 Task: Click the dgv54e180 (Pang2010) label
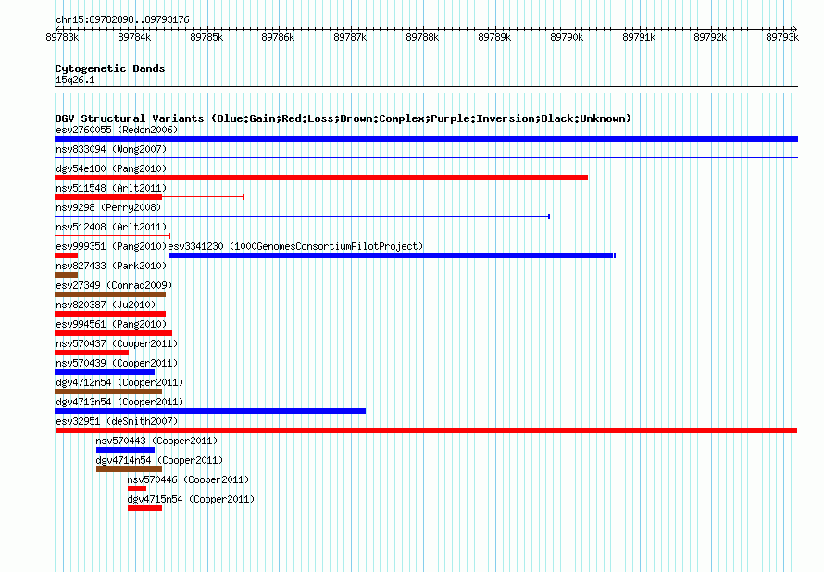pos(111,168)
